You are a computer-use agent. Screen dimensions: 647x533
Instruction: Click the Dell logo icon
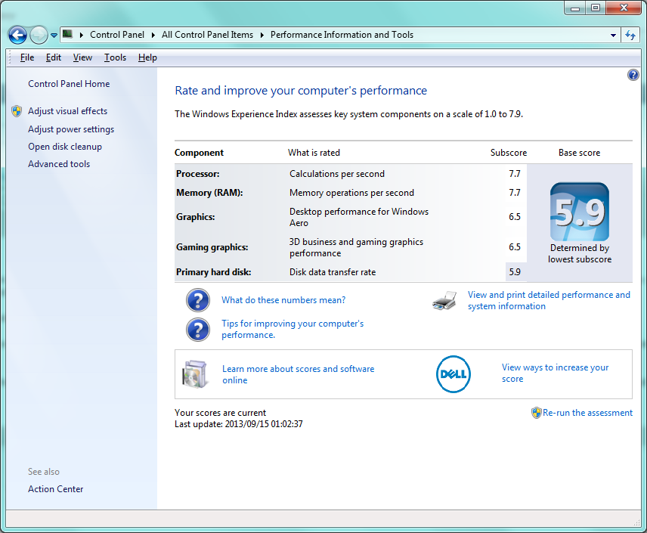click(454, 373)
